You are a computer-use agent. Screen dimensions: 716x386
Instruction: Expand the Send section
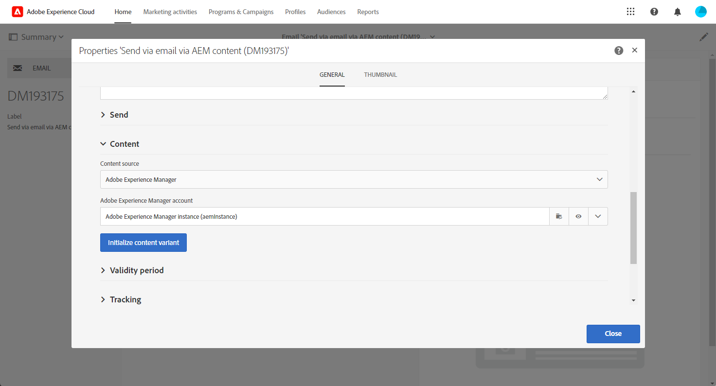[x=114, y=115]
